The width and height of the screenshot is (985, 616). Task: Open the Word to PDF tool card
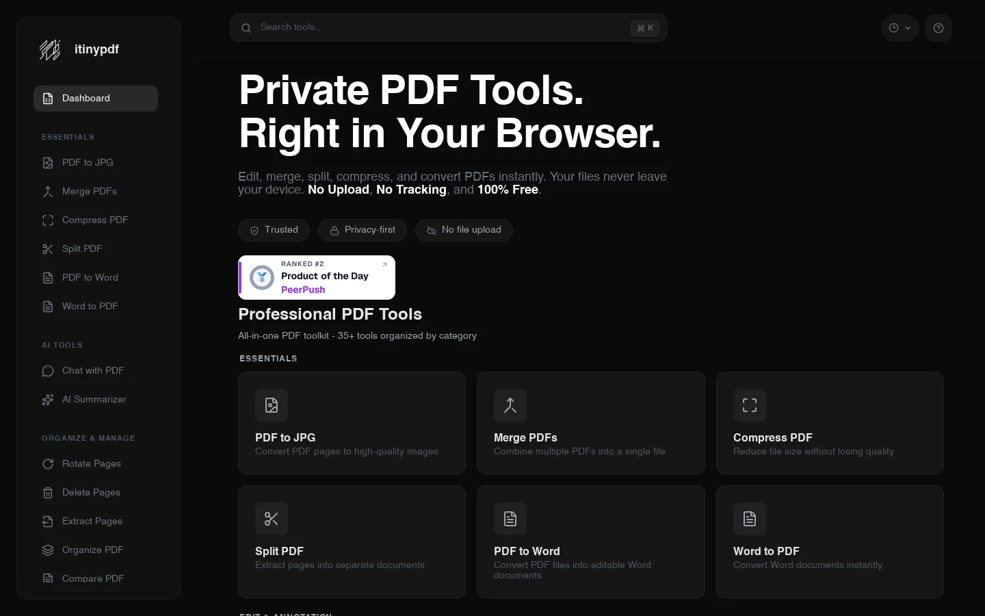(830, 541)
